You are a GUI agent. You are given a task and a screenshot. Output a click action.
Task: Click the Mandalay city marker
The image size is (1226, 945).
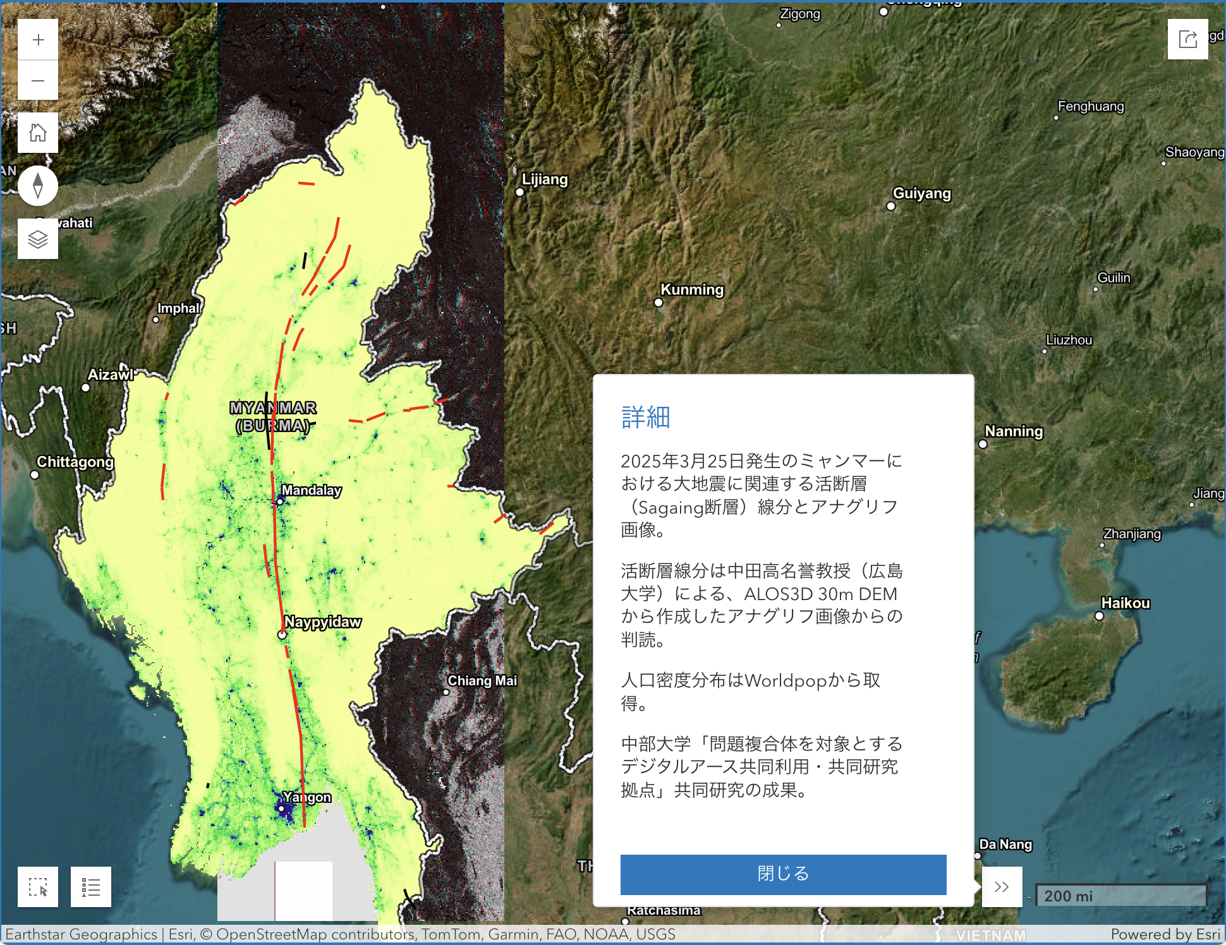[280, 502]
